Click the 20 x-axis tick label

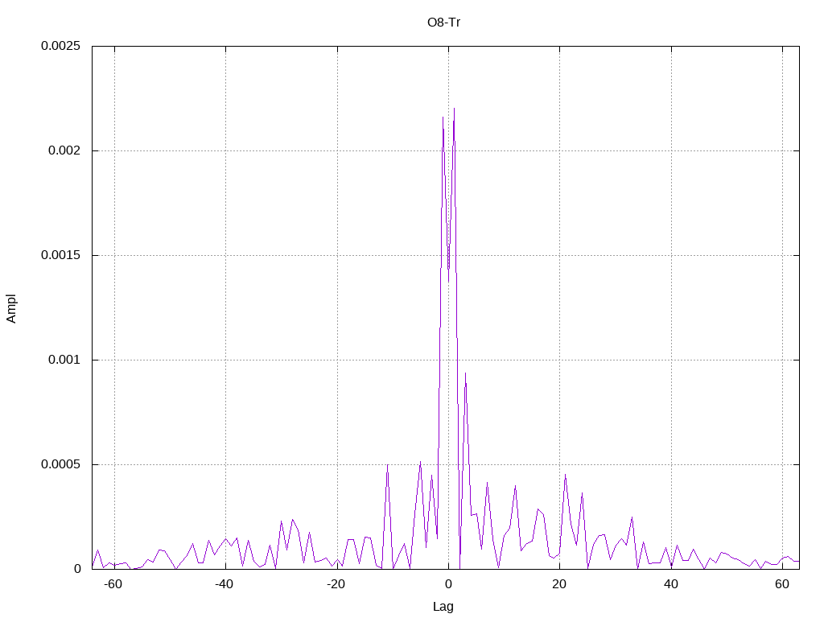pos(559,584)
